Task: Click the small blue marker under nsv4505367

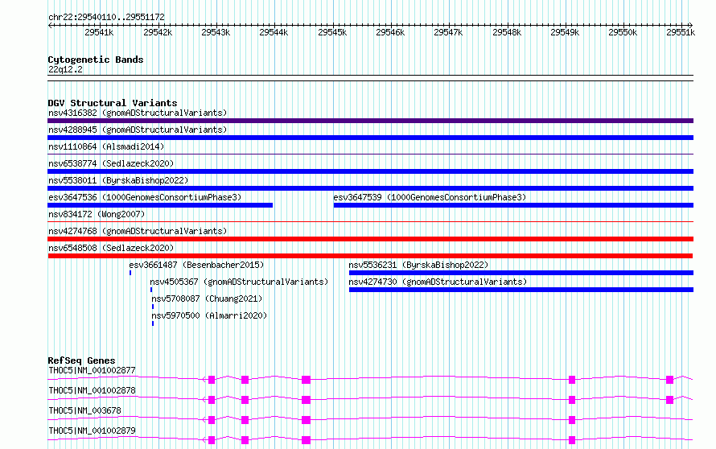Action: (x=151, y=290)
